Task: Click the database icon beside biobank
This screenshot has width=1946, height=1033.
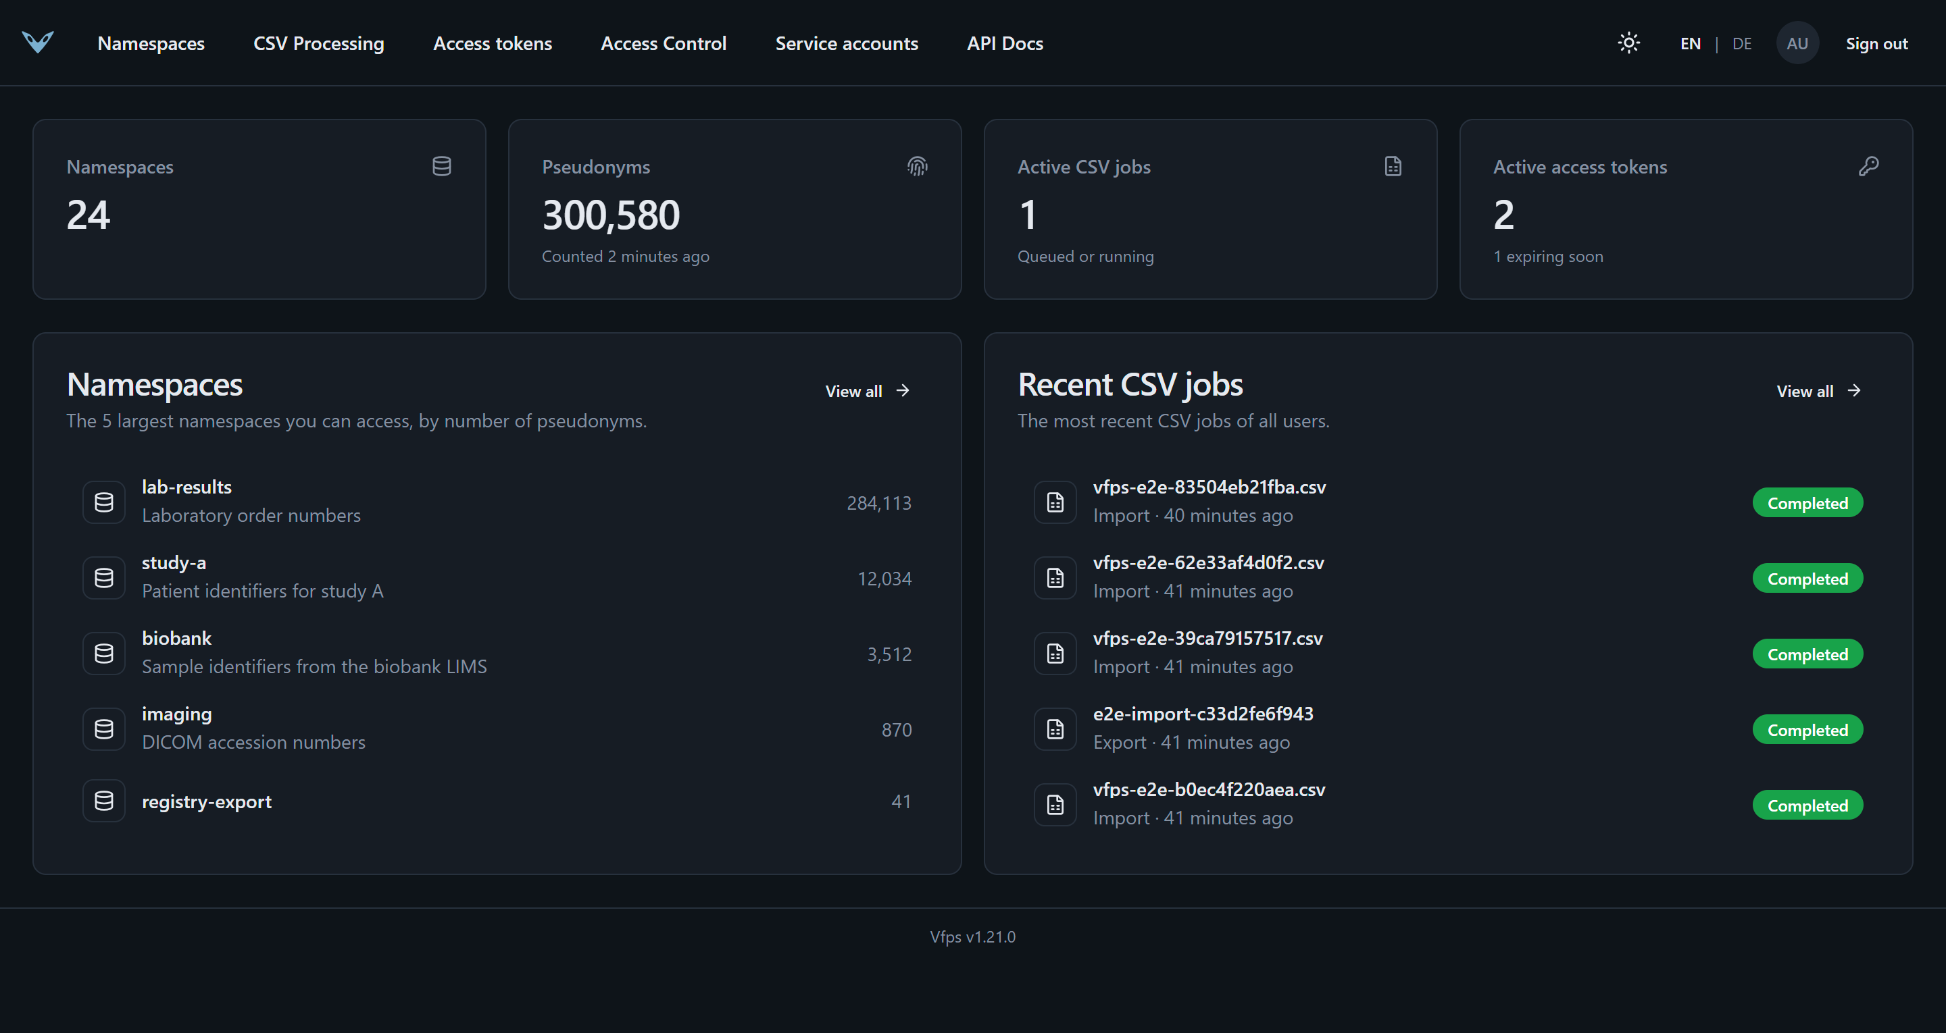Action: (x=104, y=653)
